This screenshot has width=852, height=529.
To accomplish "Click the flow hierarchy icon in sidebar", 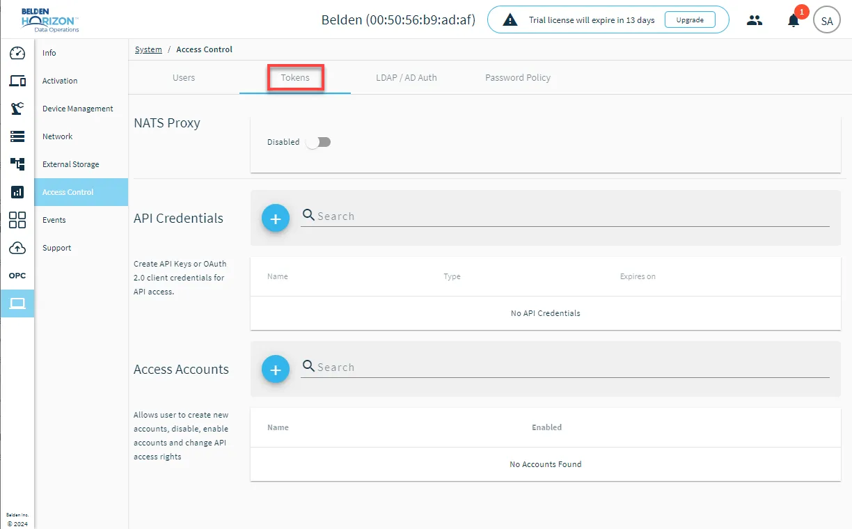I will (x=17, y=164).
